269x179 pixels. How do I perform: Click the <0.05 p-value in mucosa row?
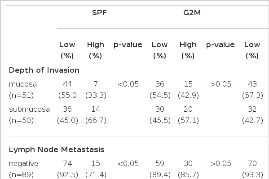tap(128, 84)
